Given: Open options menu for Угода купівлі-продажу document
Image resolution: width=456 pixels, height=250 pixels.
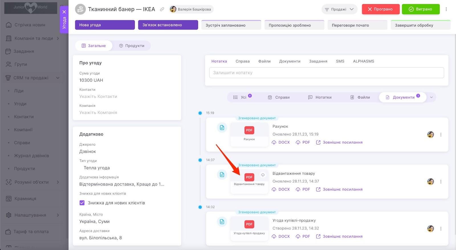Looking at the screenshot, I should tap(441, 229).
